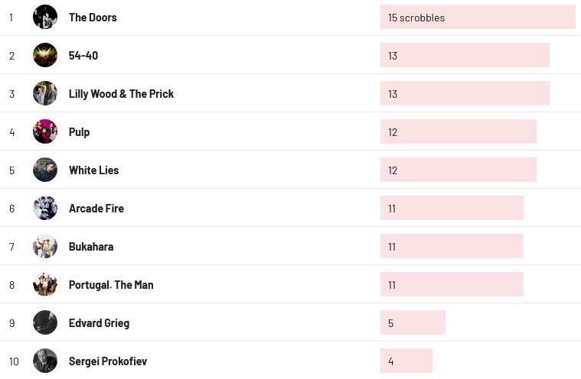Click the 54-40 artist avatar
This screenshot has width=581, height=379.
click(45, 55)
